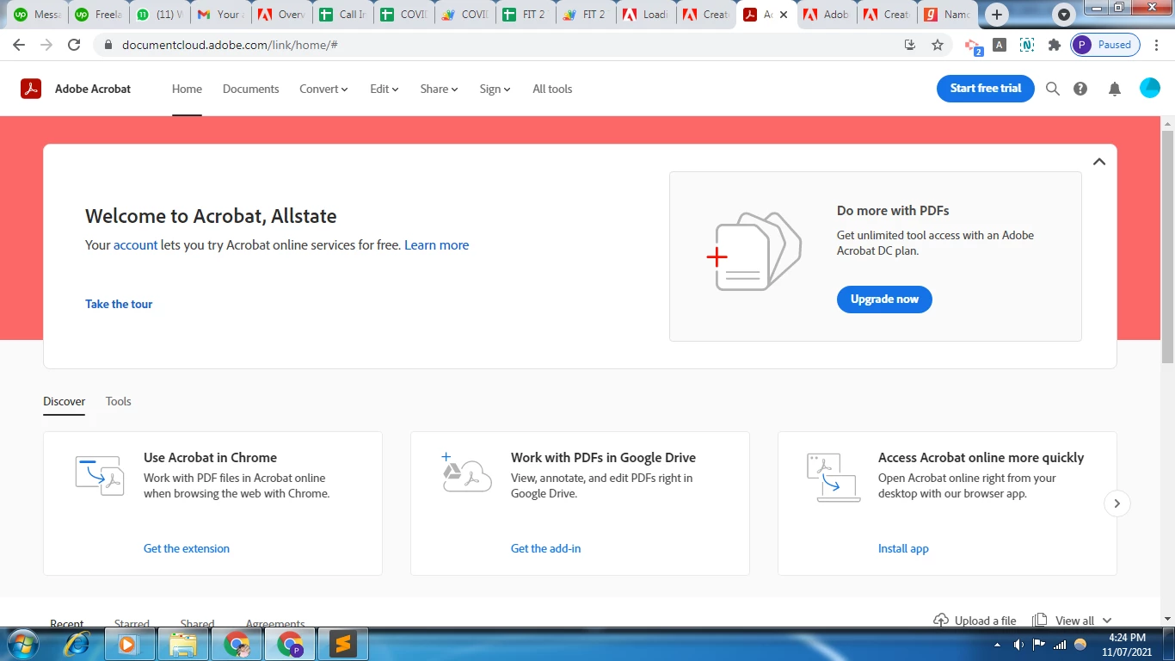Expand the Edit menu
The width and height of the screenshot is (1175, 661).
[x=384, y=89]
